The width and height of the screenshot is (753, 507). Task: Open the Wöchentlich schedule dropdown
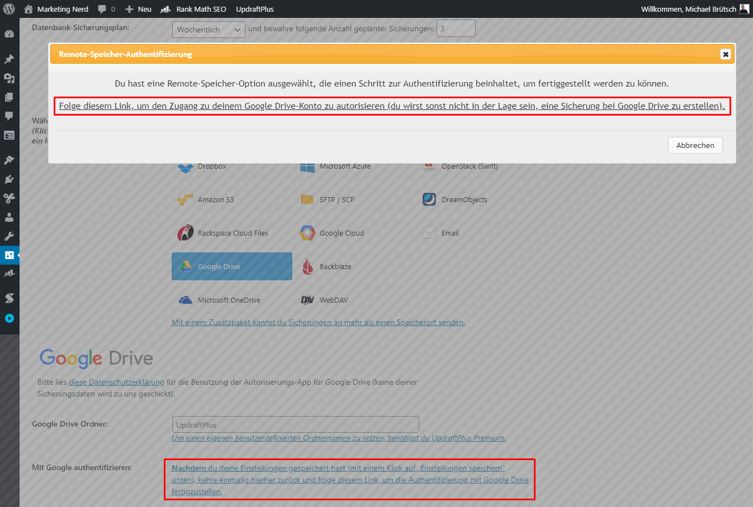(209, 30)
